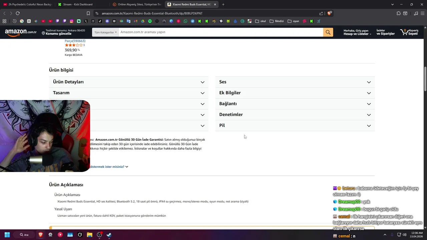The height and width of the screenshot is (240, 427).
Task: Open the apps grid icon in bookmarks bar
Action: pos(4,21)
